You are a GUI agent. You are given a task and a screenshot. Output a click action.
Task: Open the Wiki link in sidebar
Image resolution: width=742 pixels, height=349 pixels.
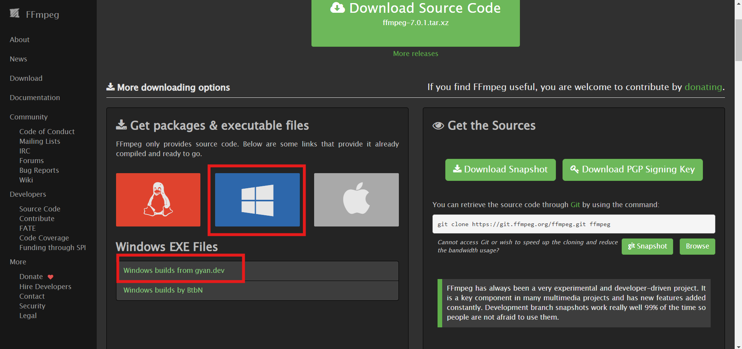tap(26, 180)
